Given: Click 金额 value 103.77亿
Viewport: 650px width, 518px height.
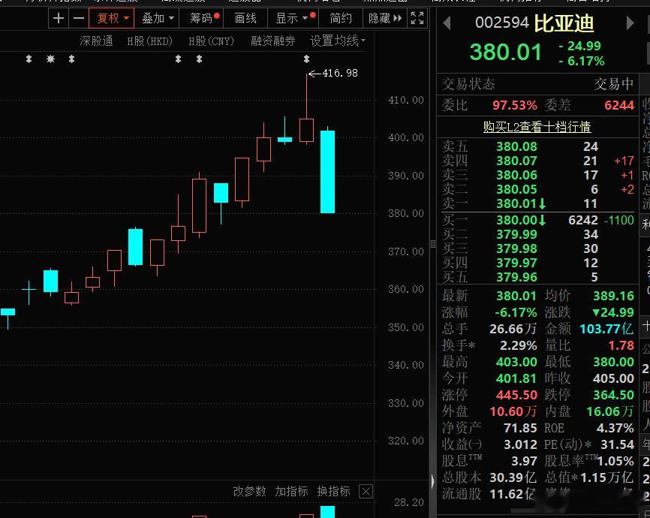Looking at the screenshot, I should click(x=606, y=329).
